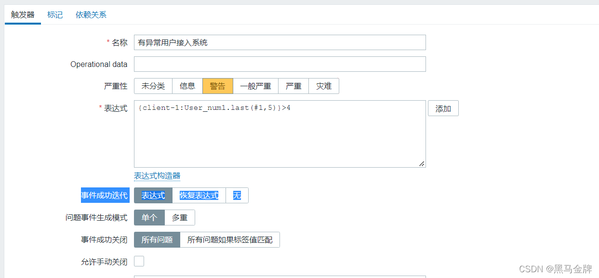The height and width of the screenshot is (278, 599).
Task: Click the 允许手动关闭 label
Action: tap(104, 262)
